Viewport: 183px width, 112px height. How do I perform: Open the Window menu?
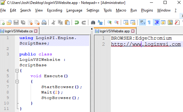click(x=164, y=10)
